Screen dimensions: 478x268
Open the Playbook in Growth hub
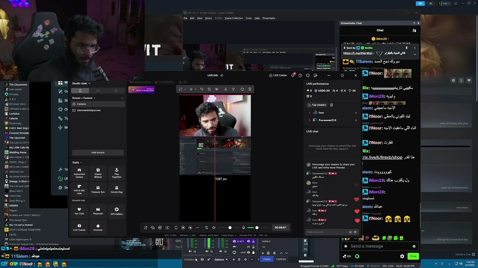(x=98, y=211)
